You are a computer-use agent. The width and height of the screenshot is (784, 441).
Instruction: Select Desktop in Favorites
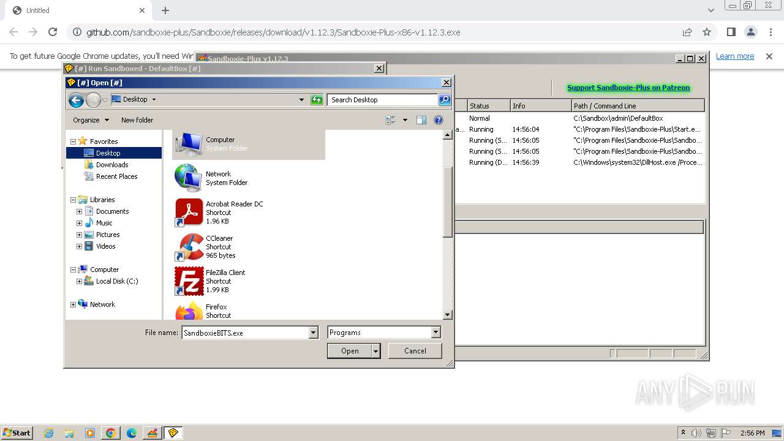(114, 153)
